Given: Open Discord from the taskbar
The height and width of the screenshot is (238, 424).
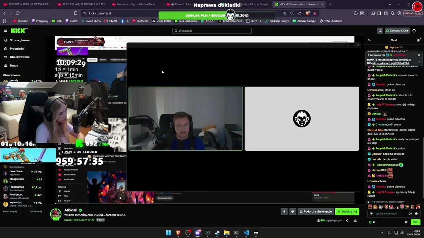Looking at the screenshot, I should 197,233.
